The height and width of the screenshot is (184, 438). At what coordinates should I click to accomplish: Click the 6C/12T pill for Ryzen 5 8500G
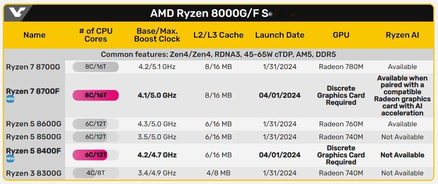pyautogui.click(x=95, y=137)
